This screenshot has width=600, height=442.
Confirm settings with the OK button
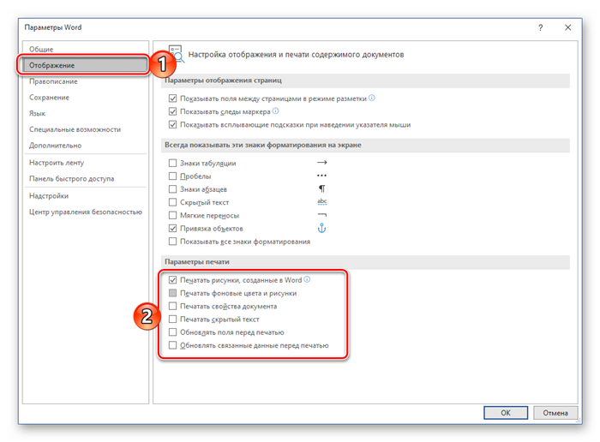pos(506,412)
